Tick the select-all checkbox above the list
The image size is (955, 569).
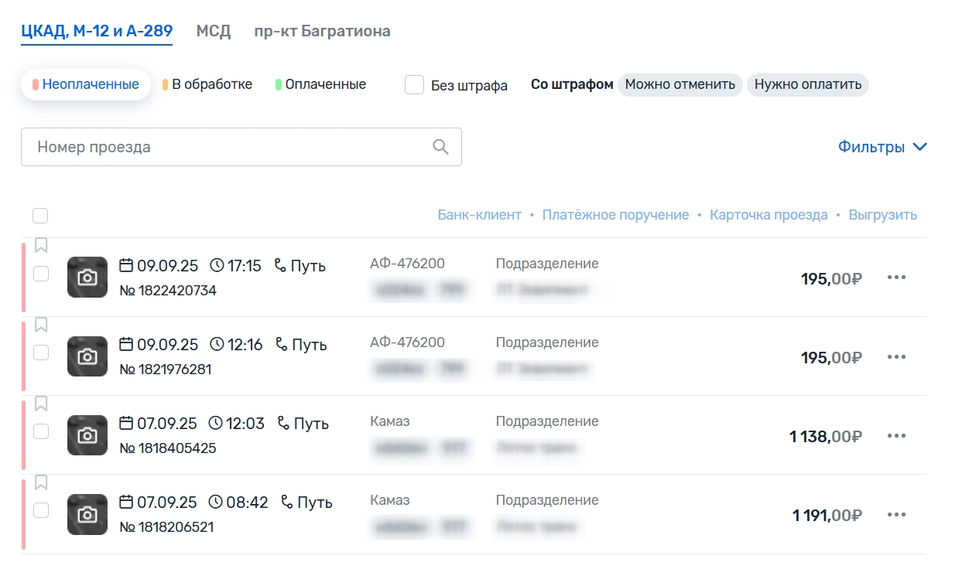40,216
